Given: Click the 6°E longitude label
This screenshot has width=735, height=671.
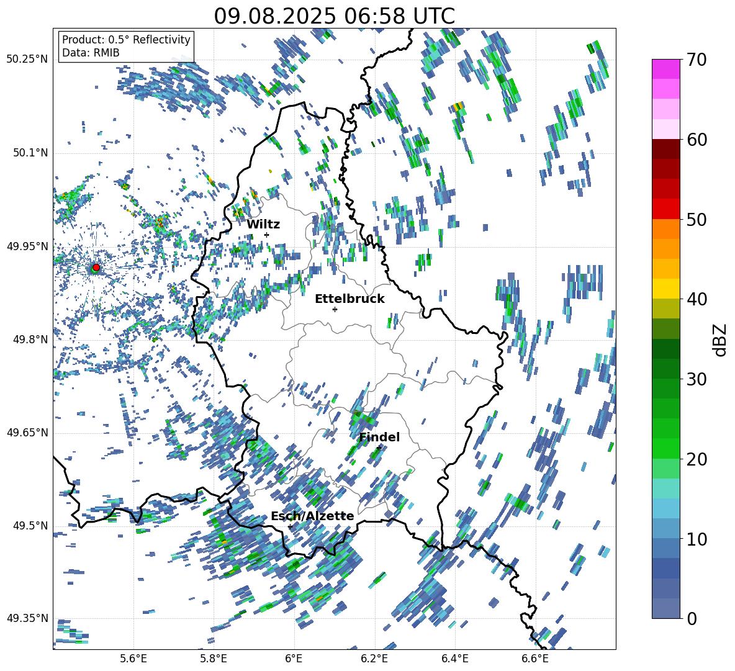Looking at the screenshot, I should pos(294,659).
